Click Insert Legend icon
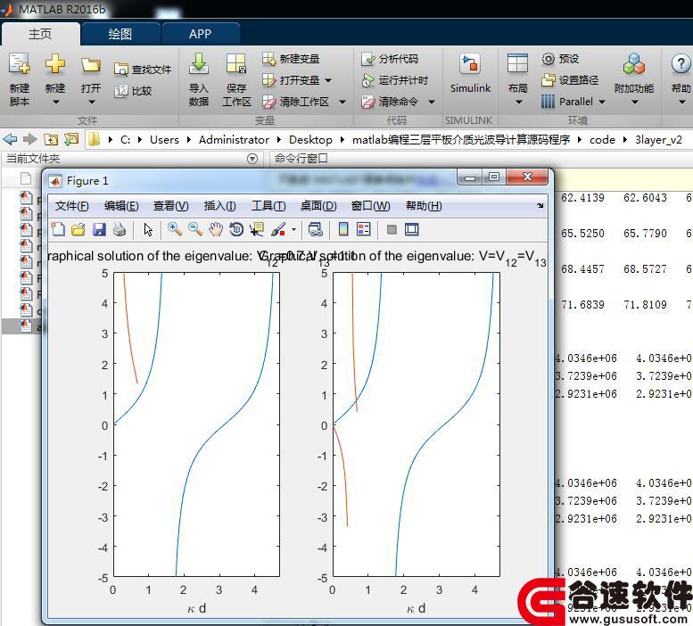Viewport: 693px width, 626px height. [x=364, y=229]
